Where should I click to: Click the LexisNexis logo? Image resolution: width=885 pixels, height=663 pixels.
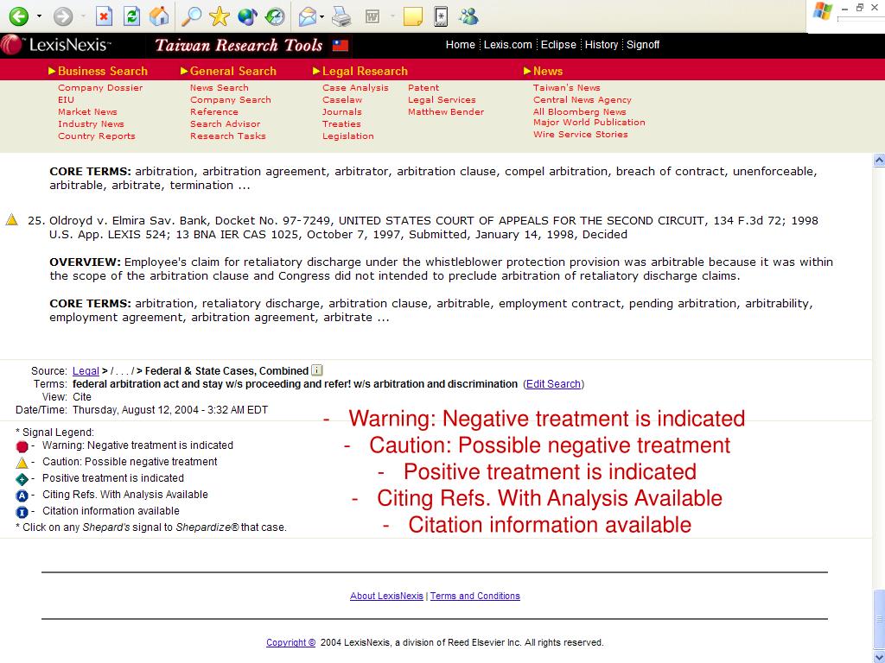(x=56, y=45)
